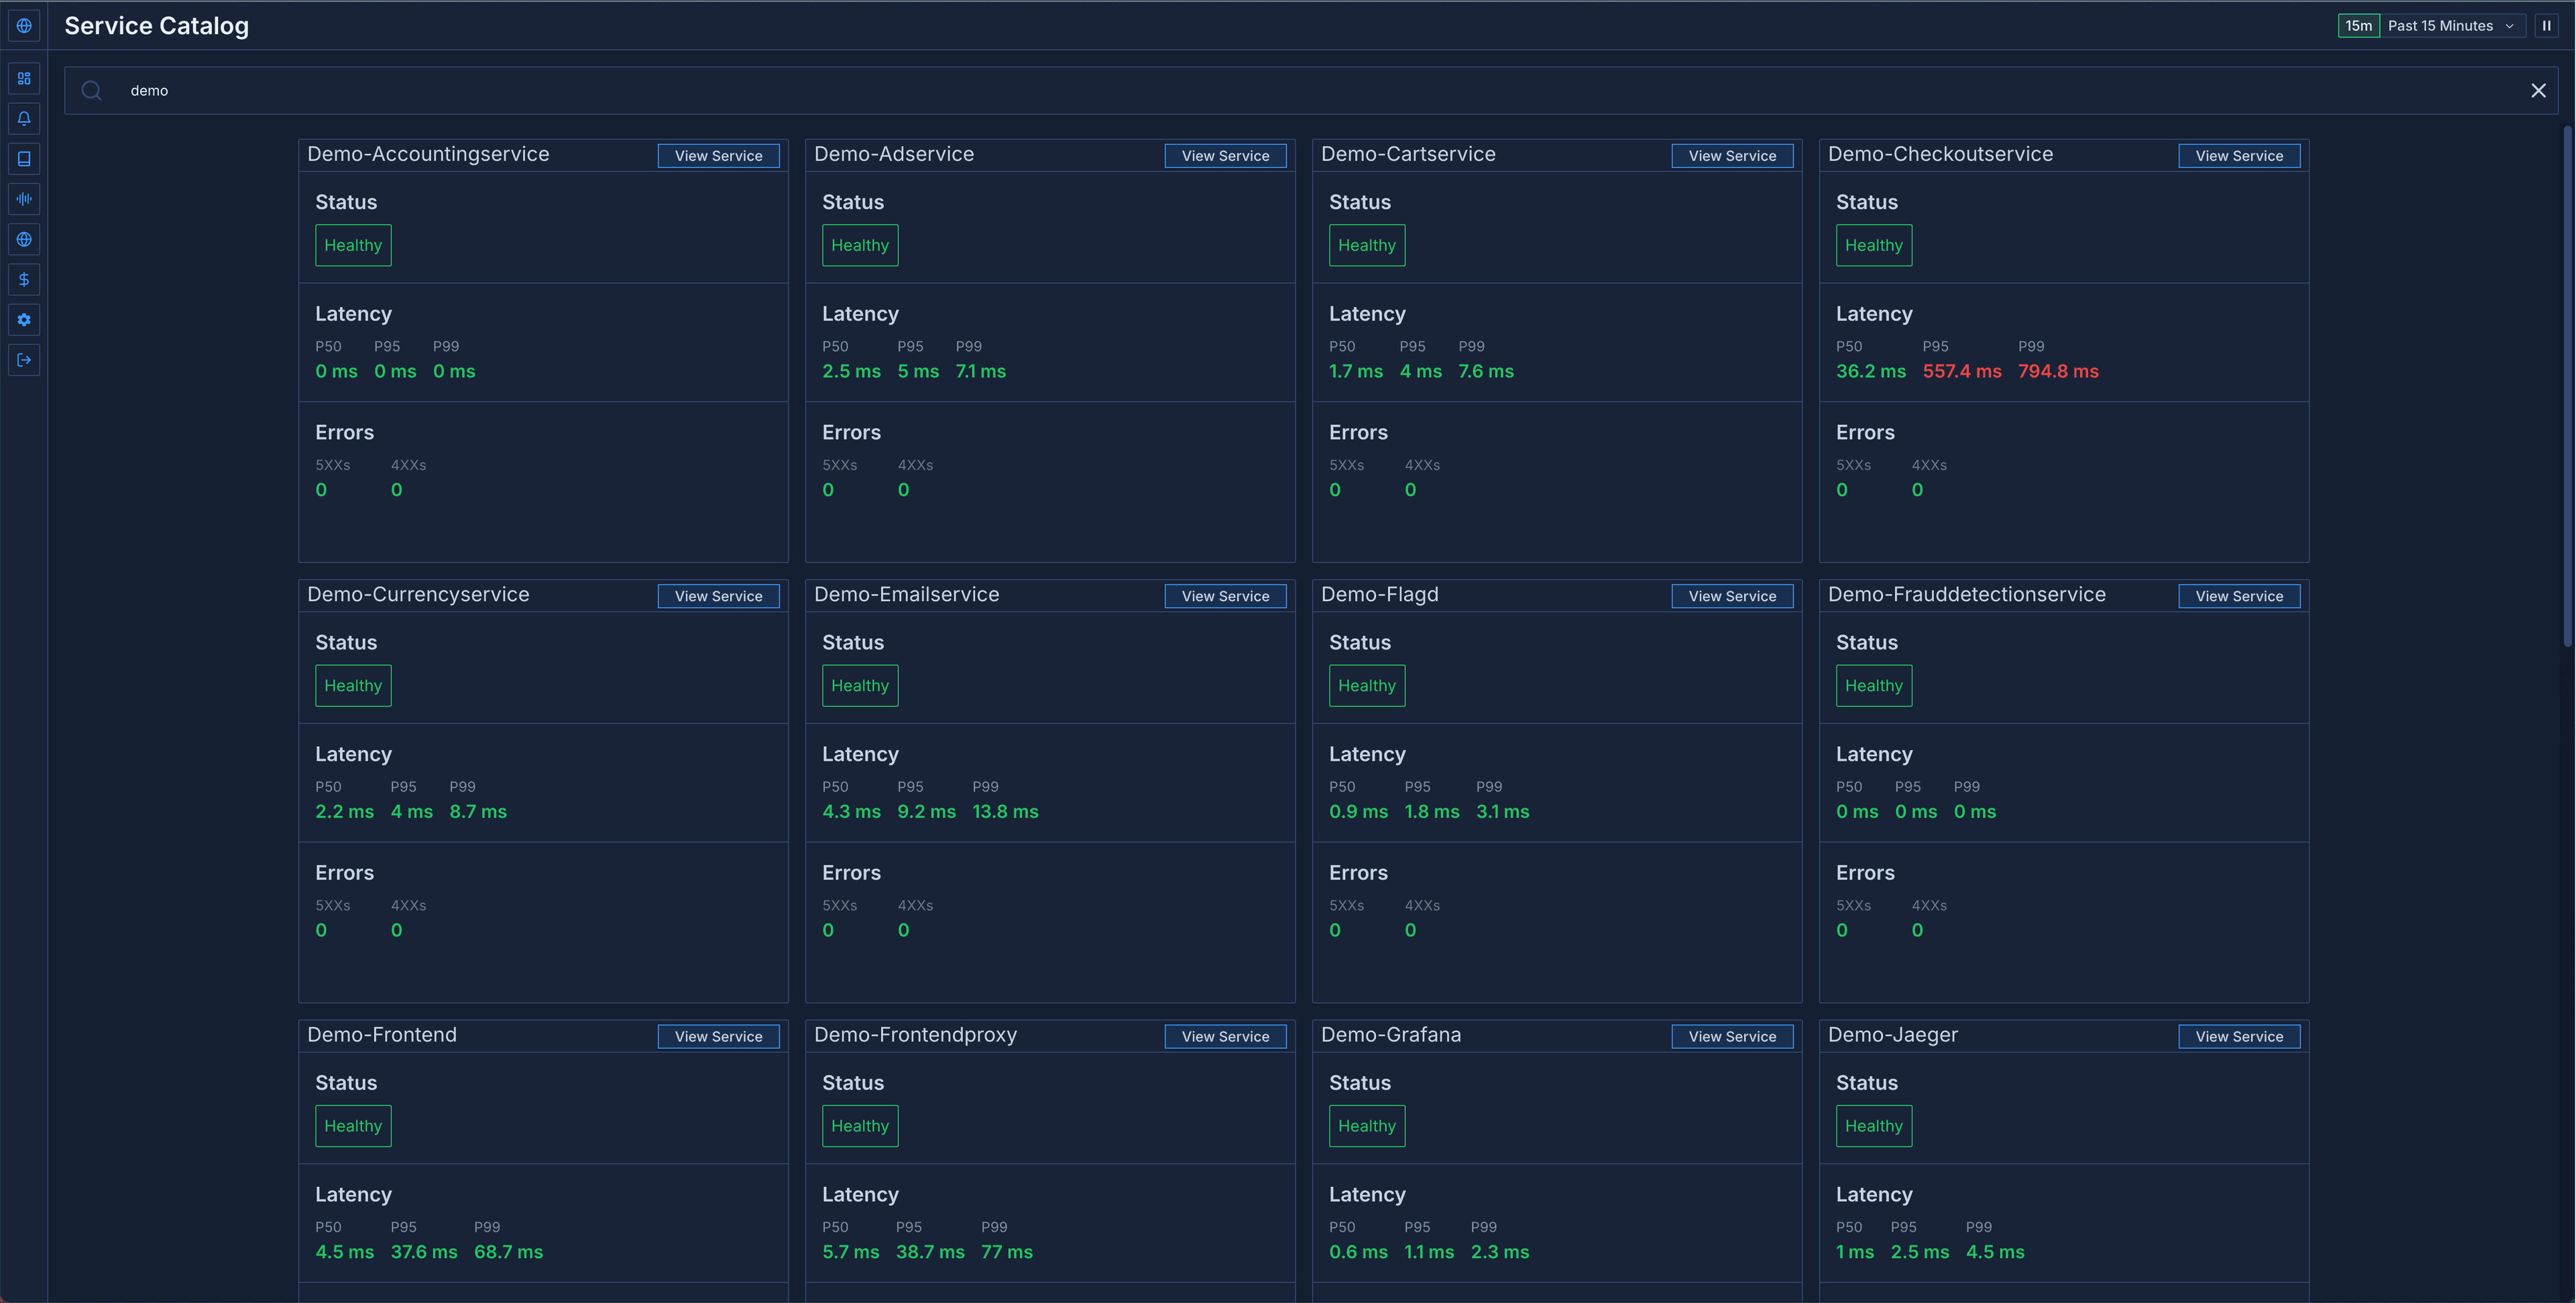Click the globe/network topology icon
The height and width of the screenshot is (1303, 2575).
click(23, 239)
